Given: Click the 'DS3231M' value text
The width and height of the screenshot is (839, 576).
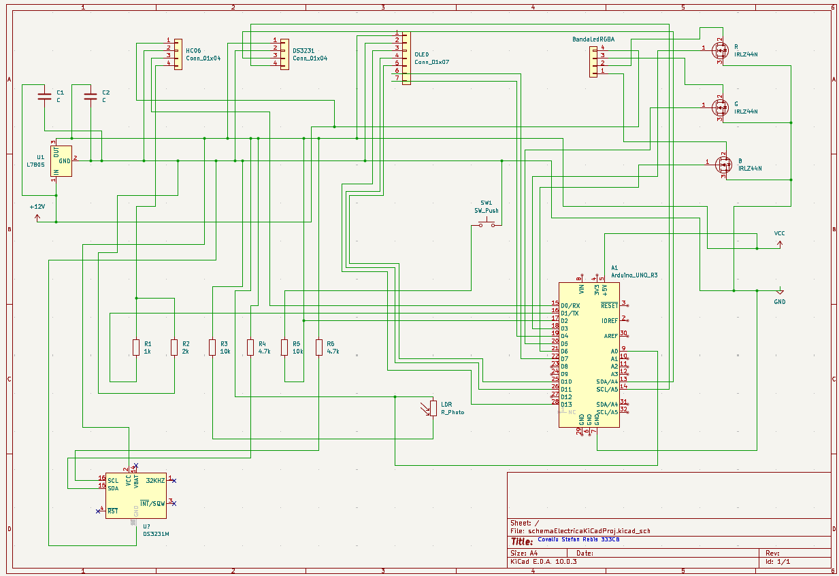Looking at the screenshot, I should [156, 535].
